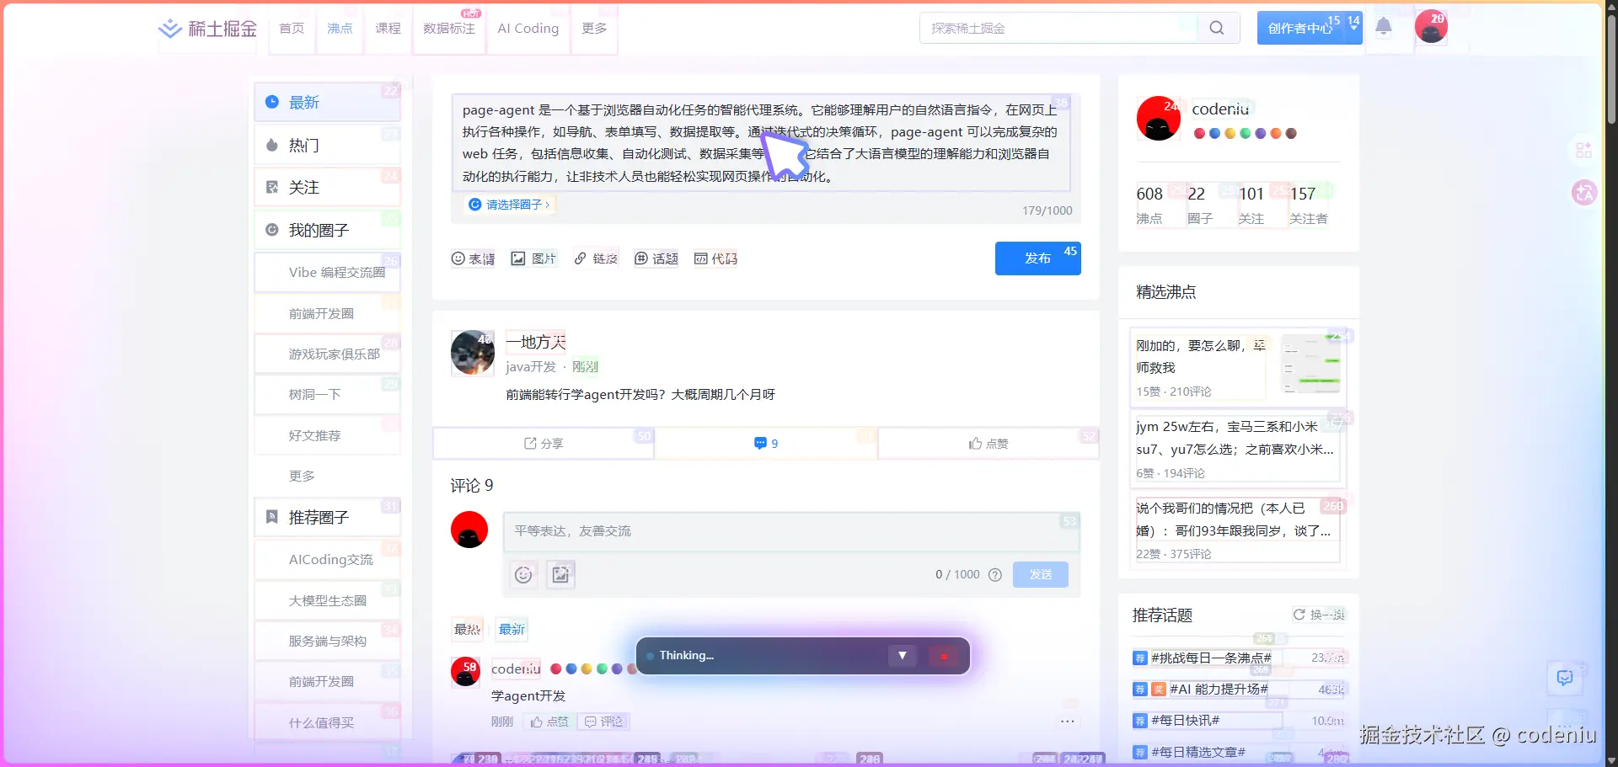The height and width of the screenshot is (767, 1618).
Task: Stop recording via the red Thinking button
Action: pyautogui.click(x=946, y=655)
